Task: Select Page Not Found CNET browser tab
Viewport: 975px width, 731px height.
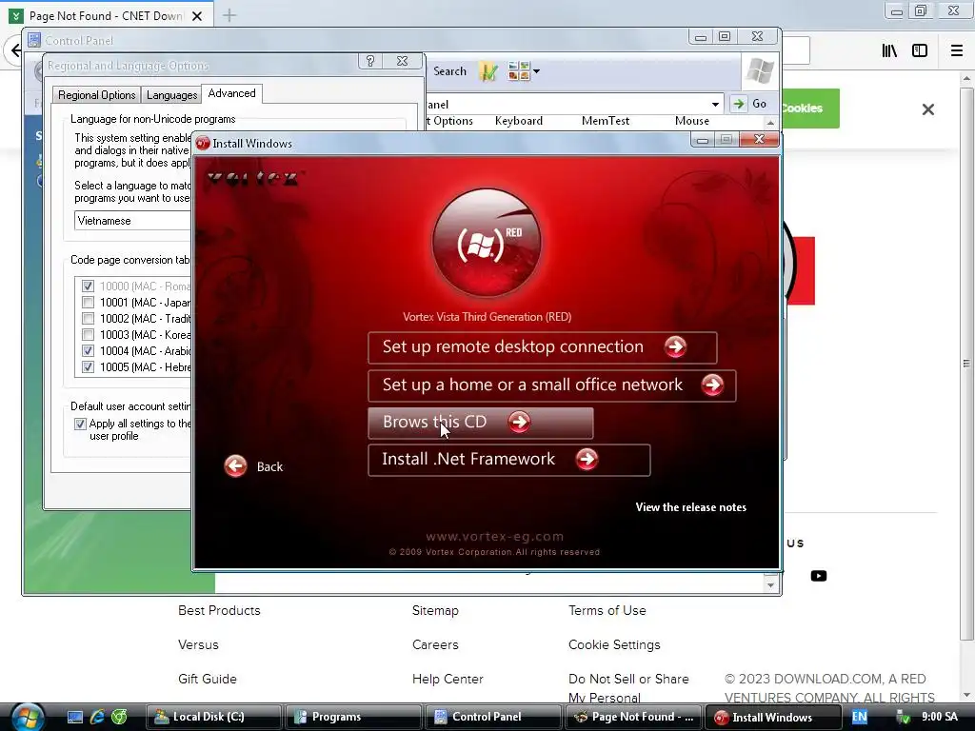Action: [106, 15]
